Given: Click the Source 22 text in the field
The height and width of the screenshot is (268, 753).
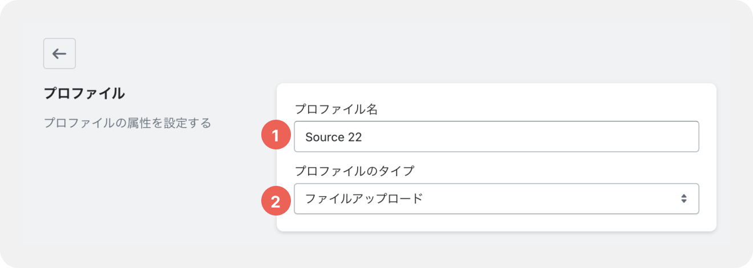Looking at the screenshot, I should click(334, 137).
